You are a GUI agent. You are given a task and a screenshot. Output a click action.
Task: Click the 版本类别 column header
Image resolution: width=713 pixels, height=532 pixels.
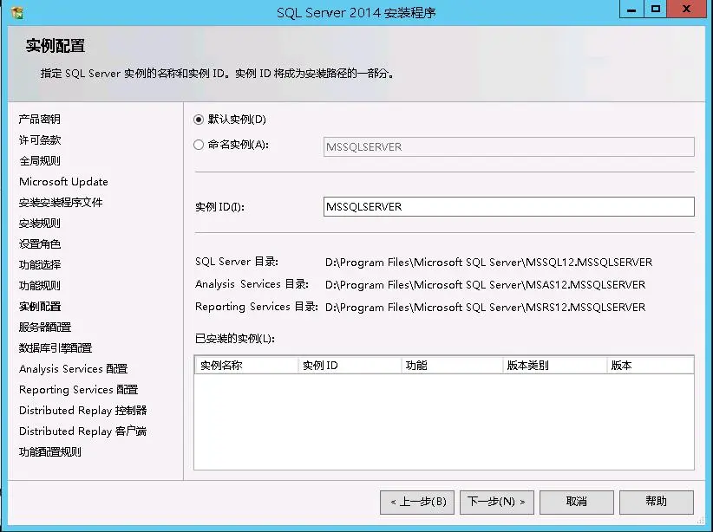pyautogui.click(x=555, y=366)
